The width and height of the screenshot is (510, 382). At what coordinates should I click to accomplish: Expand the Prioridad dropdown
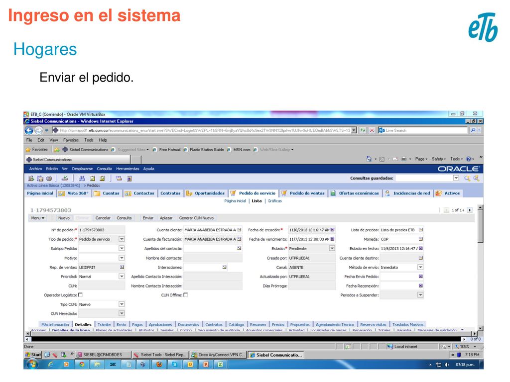click(122, 277)
